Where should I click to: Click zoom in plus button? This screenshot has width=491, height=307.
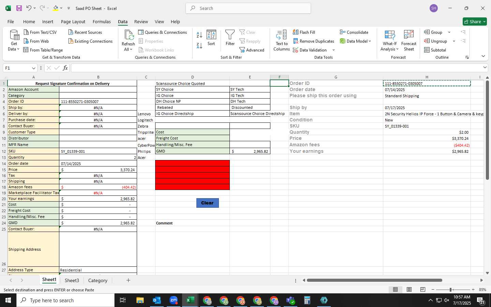click(x=473, y=290)
